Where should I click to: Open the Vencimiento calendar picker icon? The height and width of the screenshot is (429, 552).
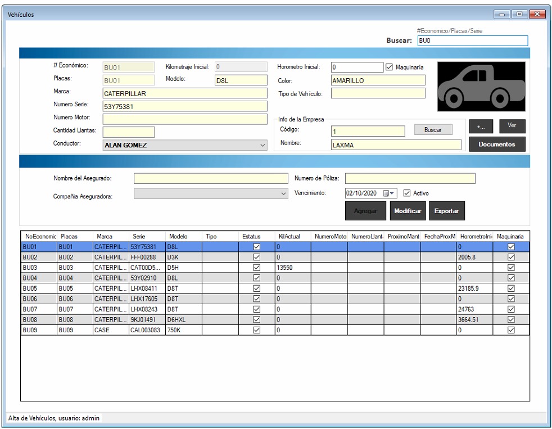point(388,193)
